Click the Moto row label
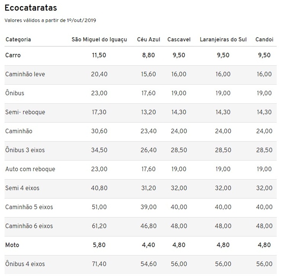Viewport: 282px width, 279px height. [x=12, y=245]
